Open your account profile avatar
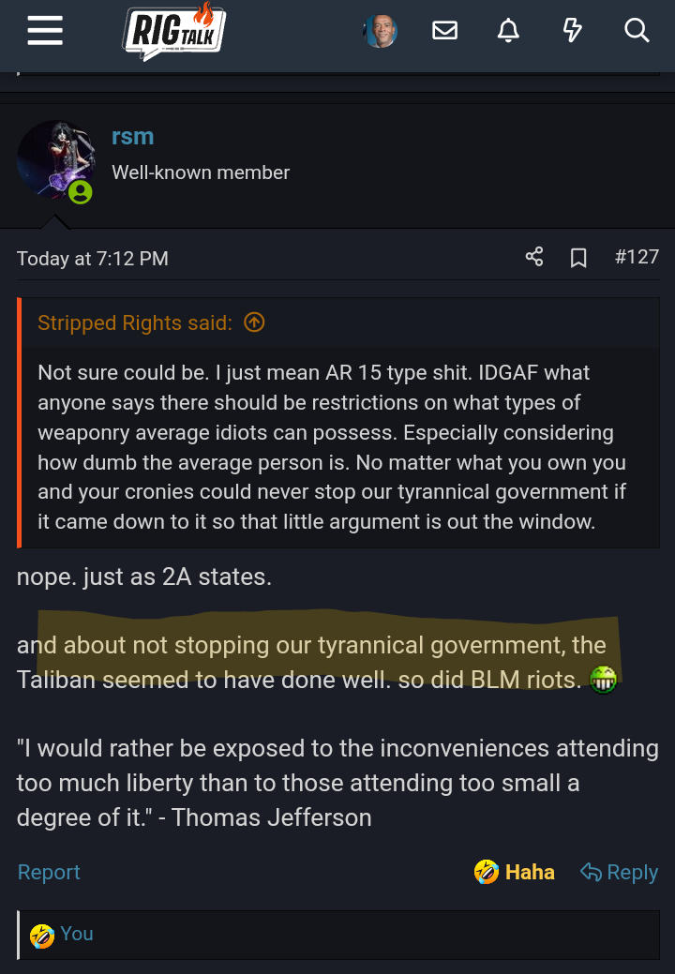The height and width of the screenshot is (974, 675). pyautogui.click(x=381, y=31)
